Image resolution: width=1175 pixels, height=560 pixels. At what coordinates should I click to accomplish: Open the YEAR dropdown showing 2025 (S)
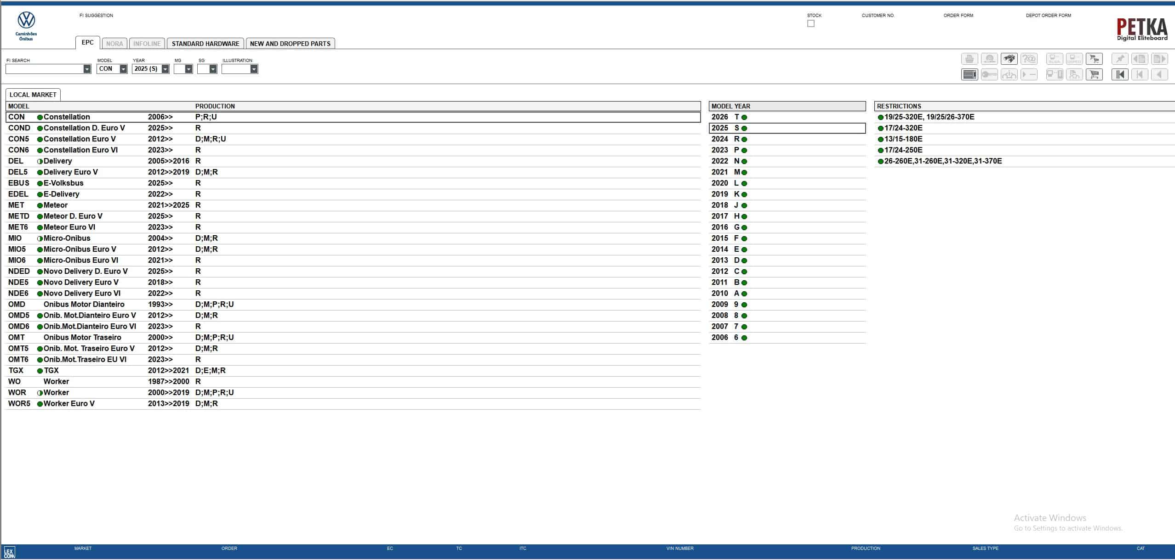point(165,69)
